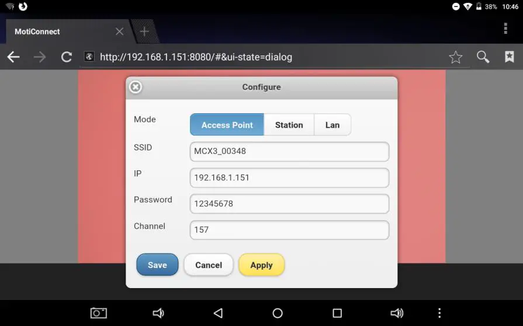Save the configuration
The height and width of the screenshot is (326, 523).
[157, 265]
